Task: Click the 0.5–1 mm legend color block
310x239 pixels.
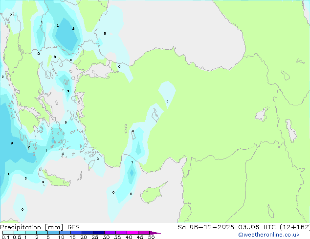Action: click(x=20, y=233)
